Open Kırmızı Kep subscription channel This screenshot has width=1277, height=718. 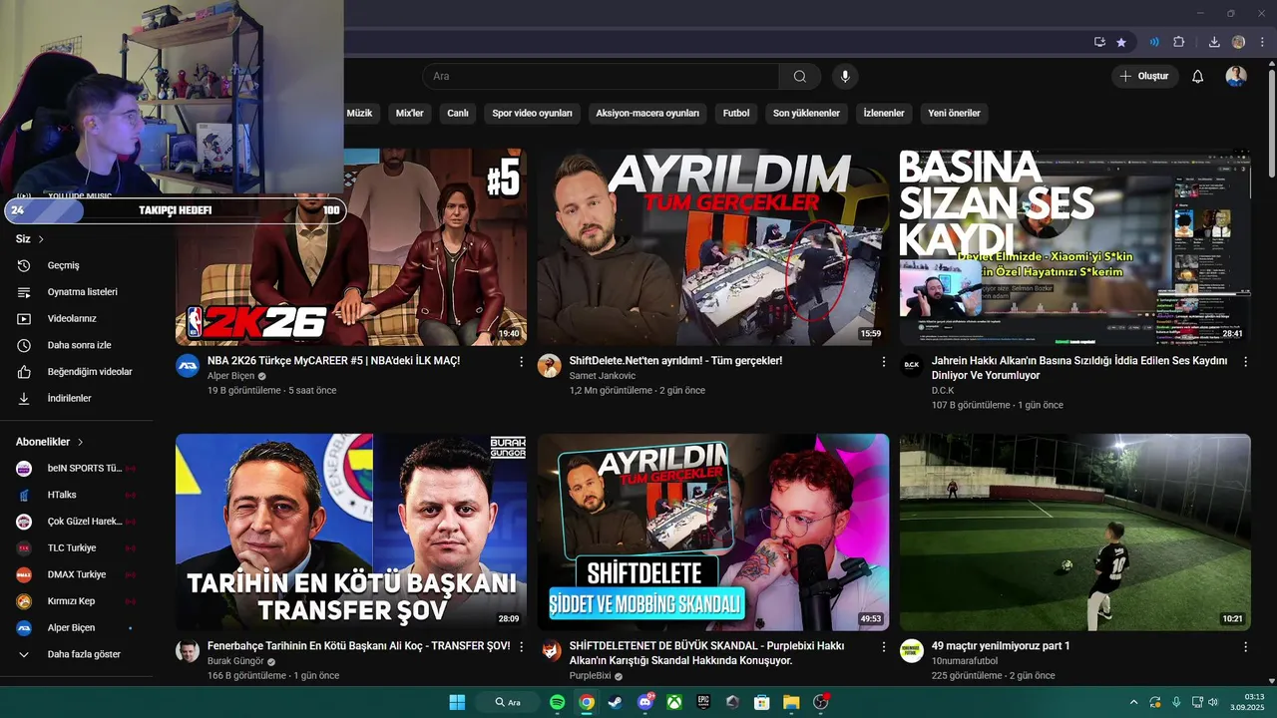[x=78, y=601]
